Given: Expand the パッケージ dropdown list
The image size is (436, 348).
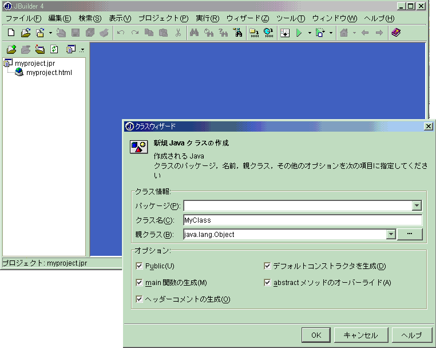Looking at the screenshot, I should click(x=417, y=206).
